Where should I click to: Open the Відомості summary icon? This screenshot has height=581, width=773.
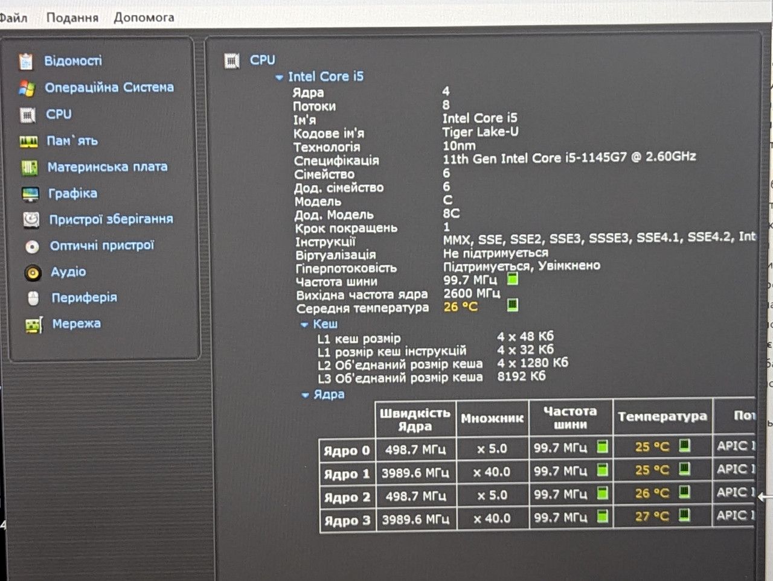(x=26, y=61)
